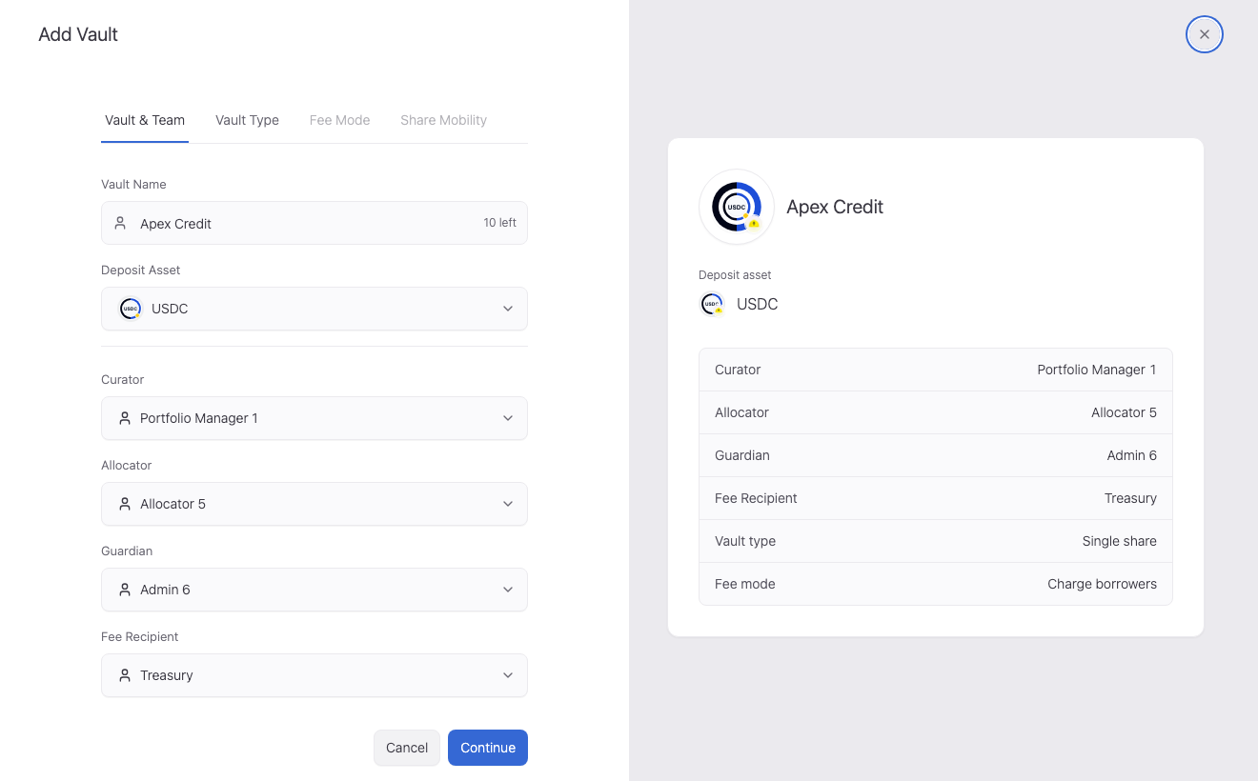The width and height of the screenshot is (1258, 781).
Task: Click the Add Vault heading
Action: point(78,34)
